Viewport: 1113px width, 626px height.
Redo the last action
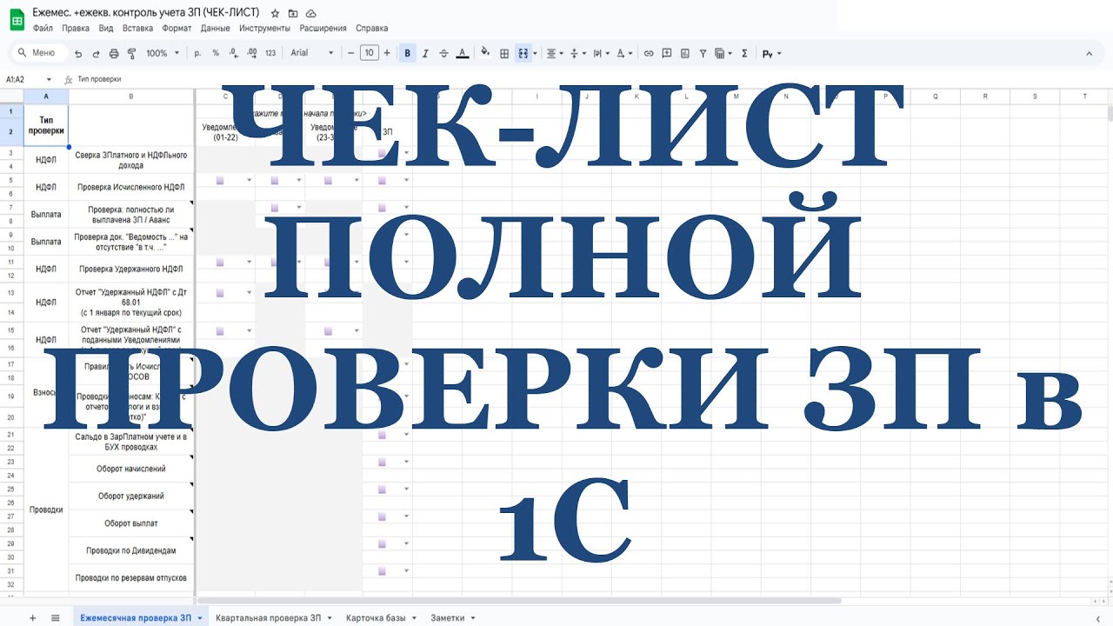click(x=96, y=53)
